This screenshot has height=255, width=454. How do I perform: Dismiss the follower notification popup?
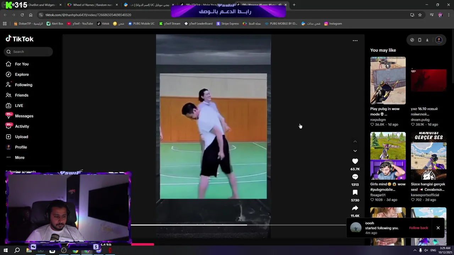coord(438,228)
